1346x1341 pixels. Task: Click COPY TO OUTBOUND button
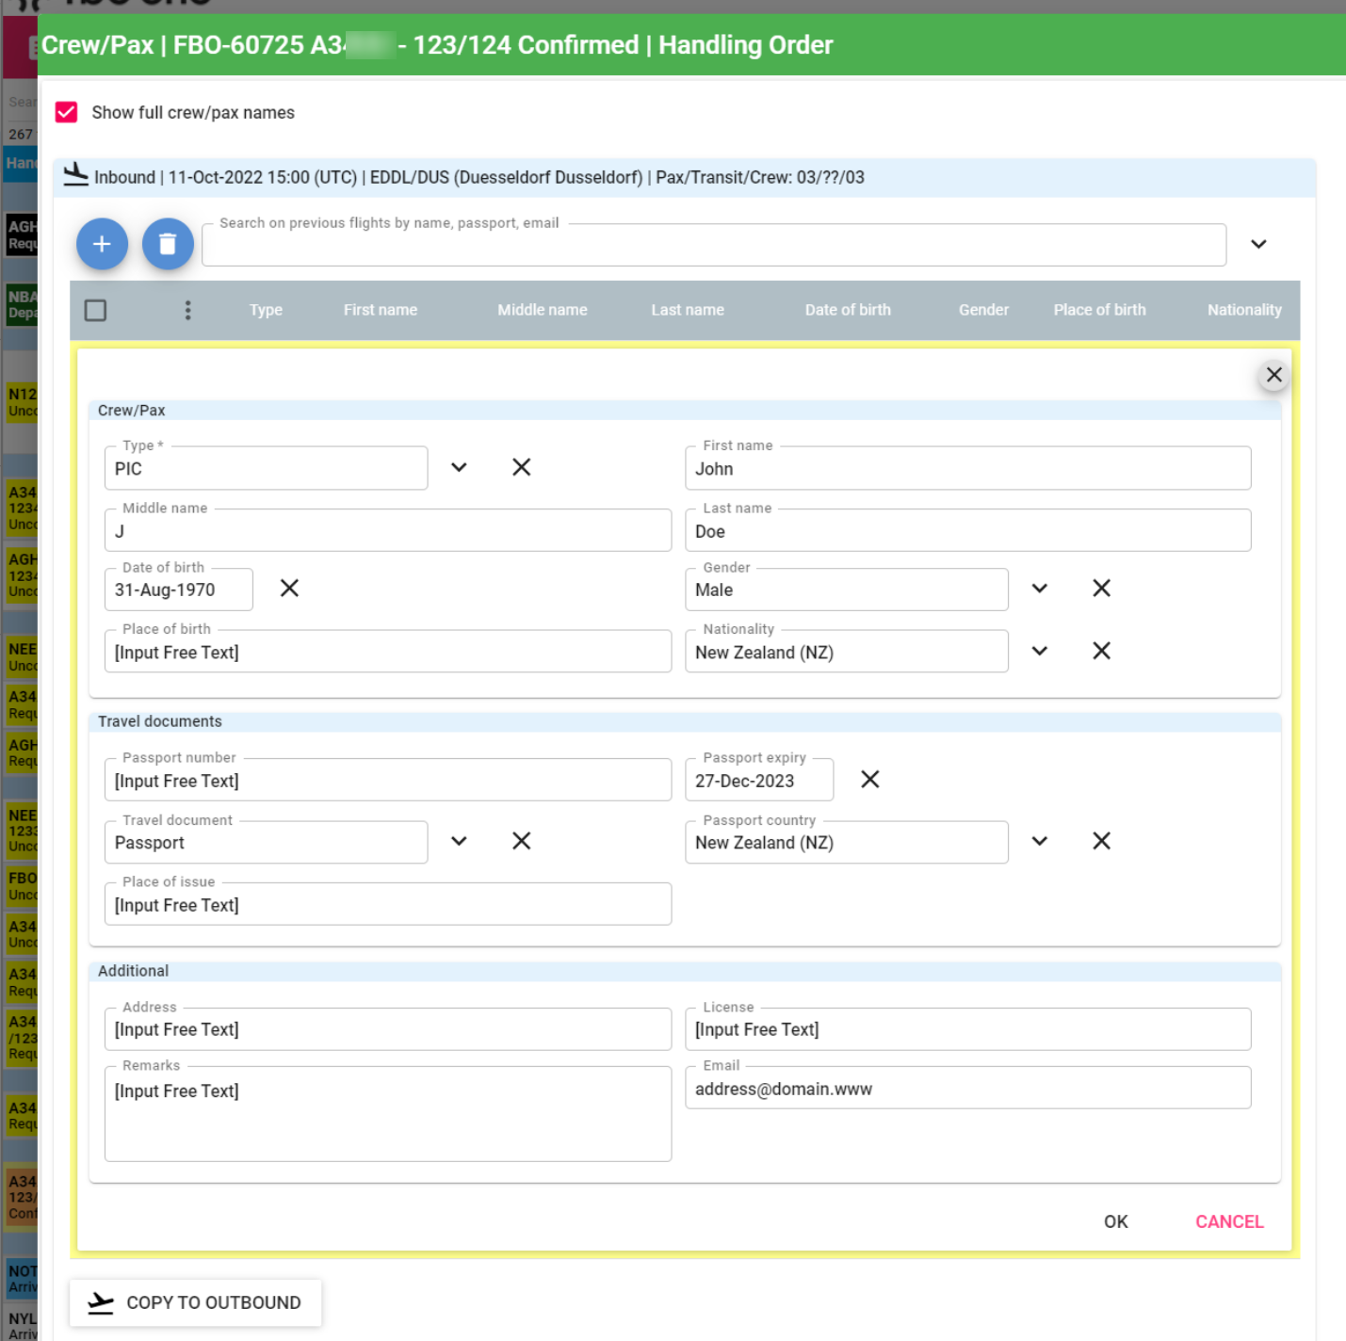pos(195,1302)
